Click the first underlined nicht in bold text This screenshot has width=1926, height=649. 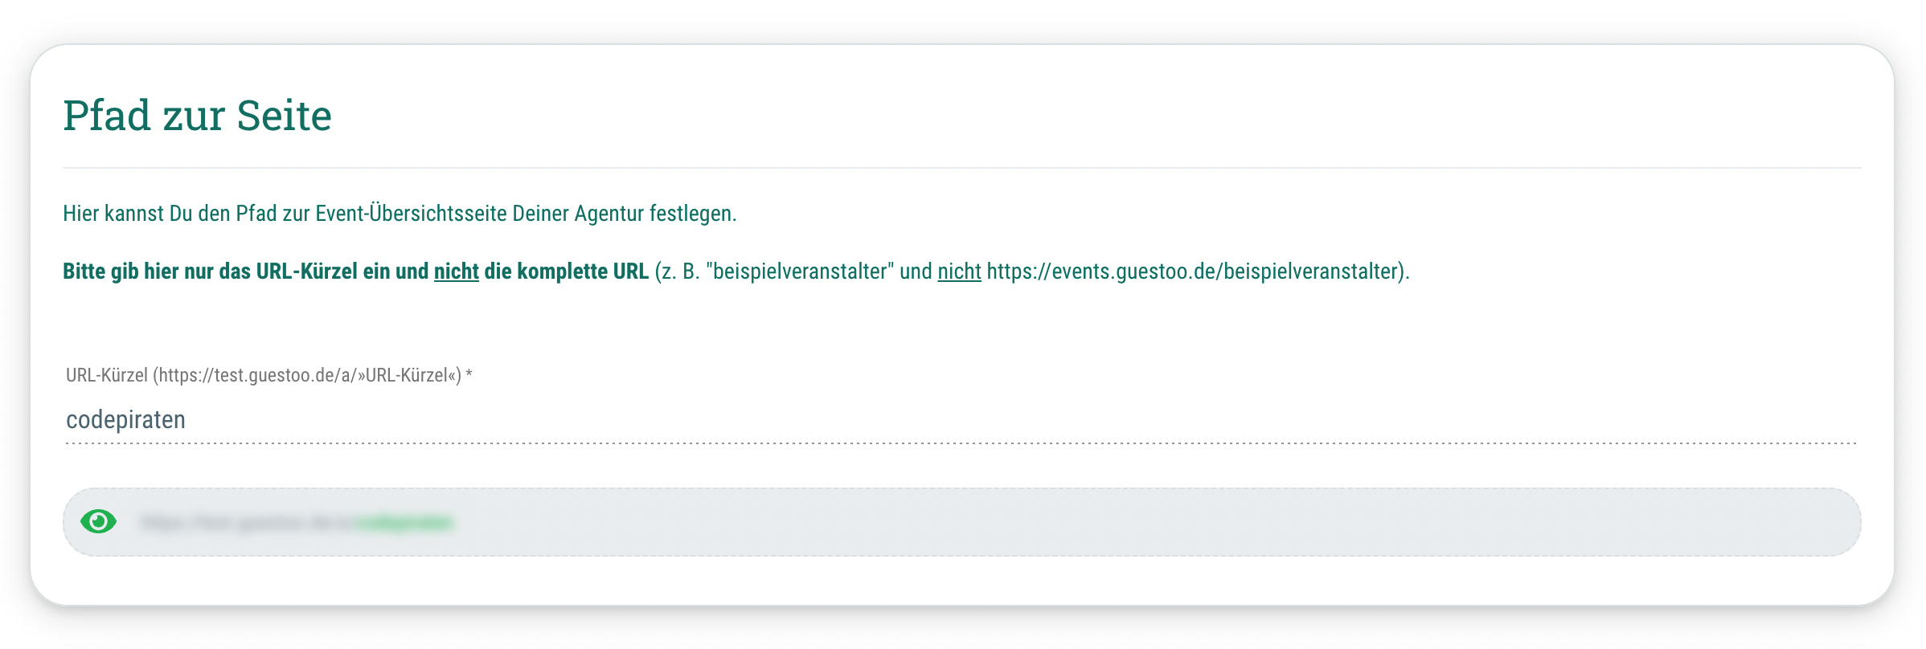click(x=456, y=271)
